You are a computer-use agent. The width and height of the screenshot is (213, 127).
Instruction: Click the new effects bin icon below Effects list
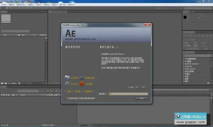click(x=208, y=83)
